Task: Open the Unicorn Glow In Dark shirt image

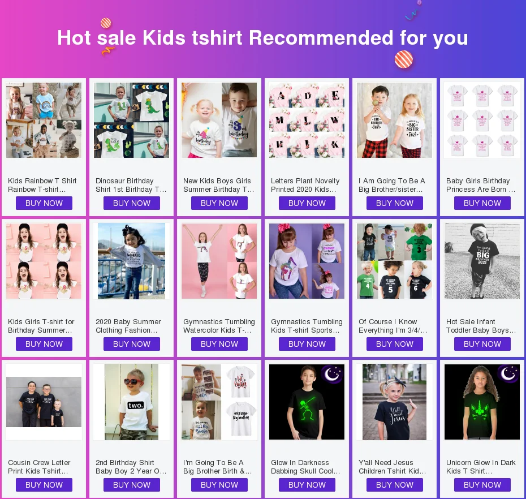Action: pos(482,402)
